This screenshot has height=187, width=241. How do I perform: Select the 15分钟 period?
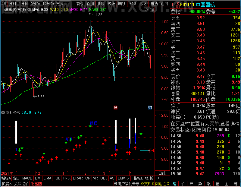coord(48,4)
